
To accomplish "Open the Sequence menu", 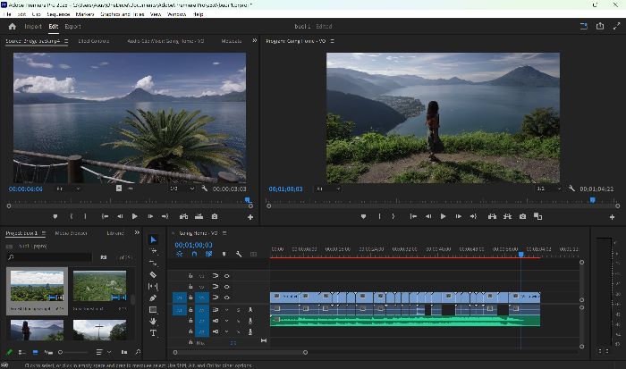I will click(x=58, y=14).
